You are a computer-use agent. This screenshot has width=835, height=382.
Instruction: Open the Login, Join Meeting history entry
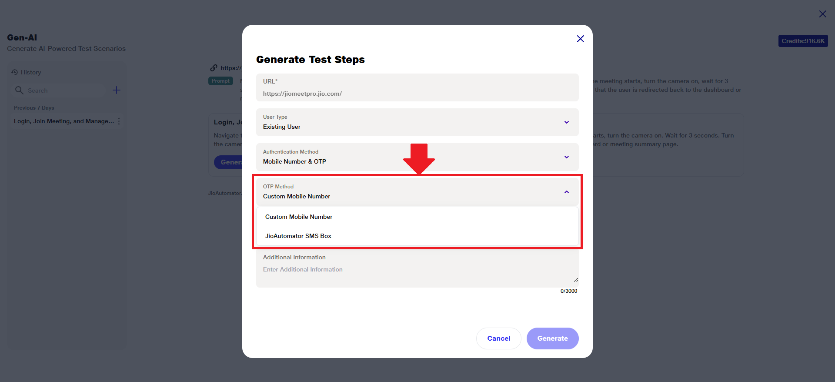pos(63,121)
